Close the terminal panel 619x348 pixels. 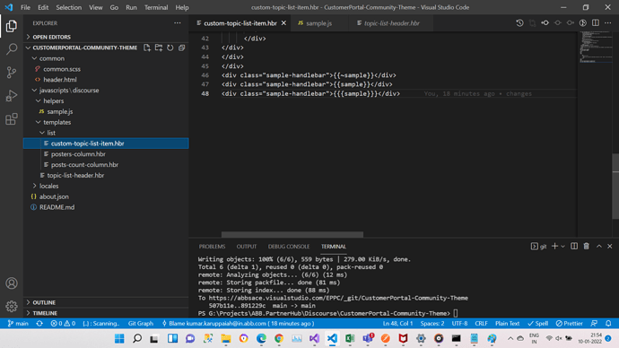click(610, 247)
